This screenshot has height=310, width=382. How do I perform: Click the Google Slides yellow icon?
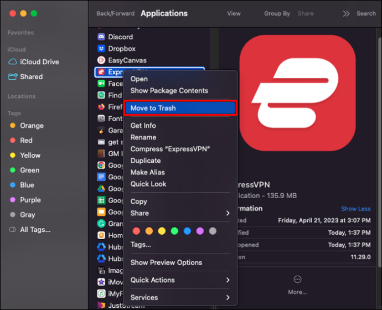coord(101,212)
